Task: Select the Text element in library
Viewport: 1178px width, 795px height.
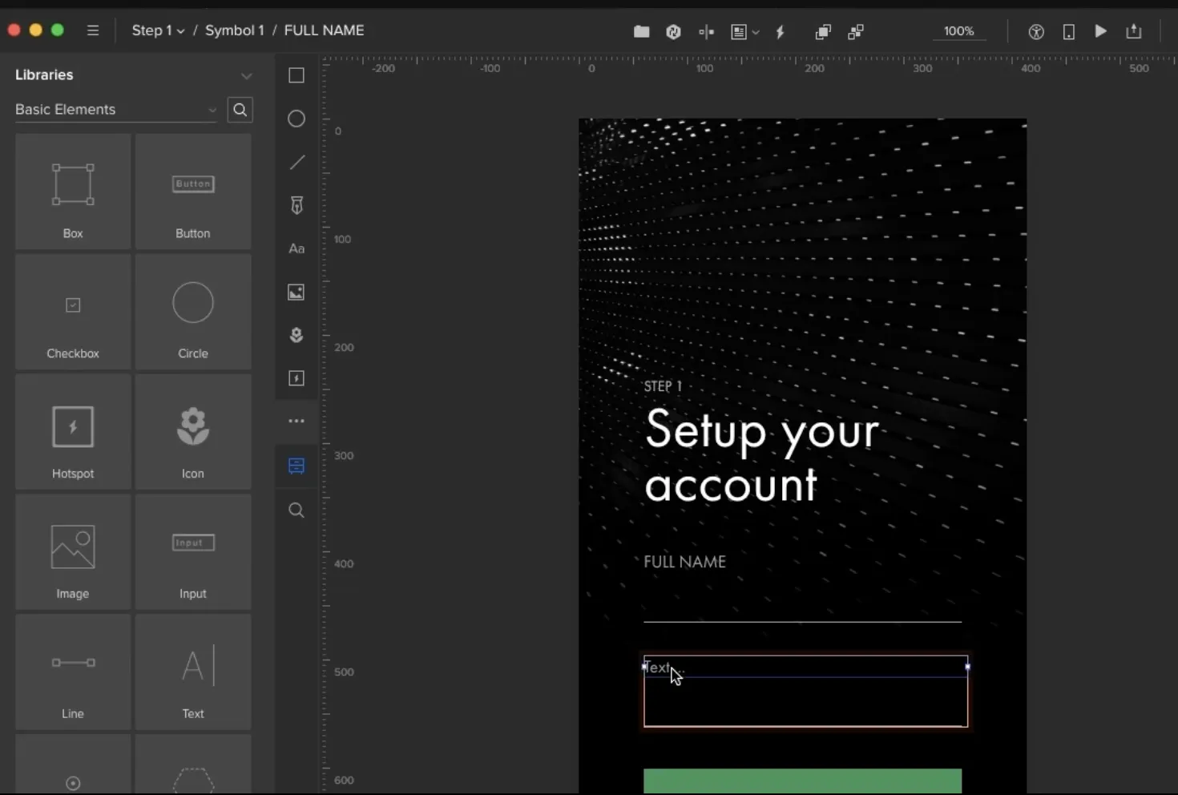Action: pos(193,672)
